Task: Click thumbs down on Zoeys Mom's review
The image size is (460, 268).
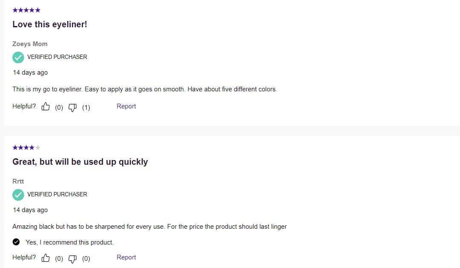Action: click(73, 108)
